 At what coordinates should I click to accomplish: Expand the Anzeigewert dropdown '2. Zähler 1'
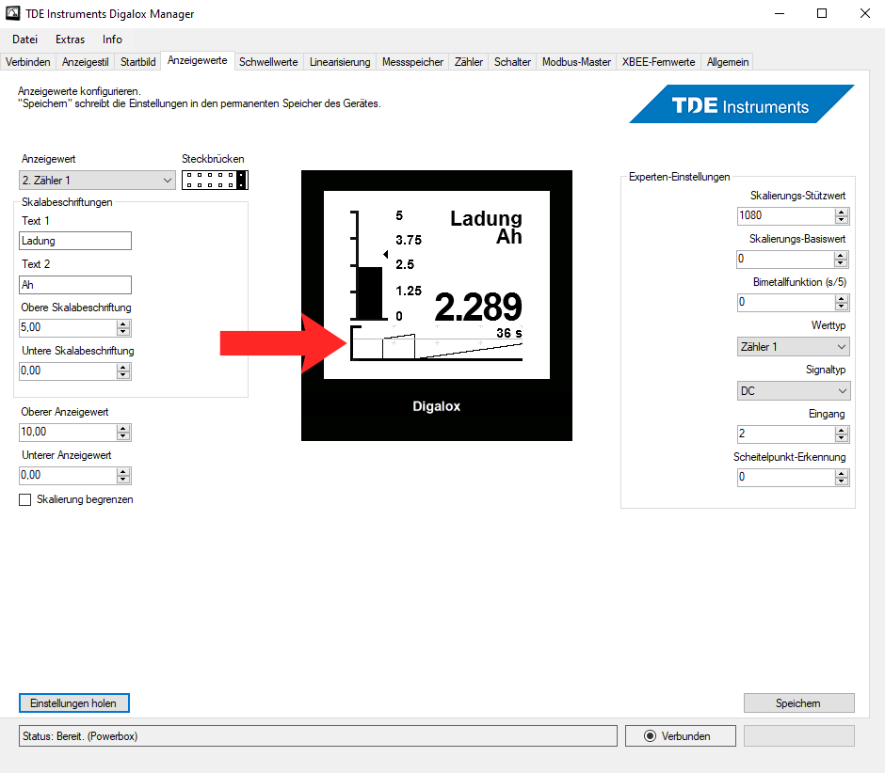pyautogui.click(x=97, y=181)
